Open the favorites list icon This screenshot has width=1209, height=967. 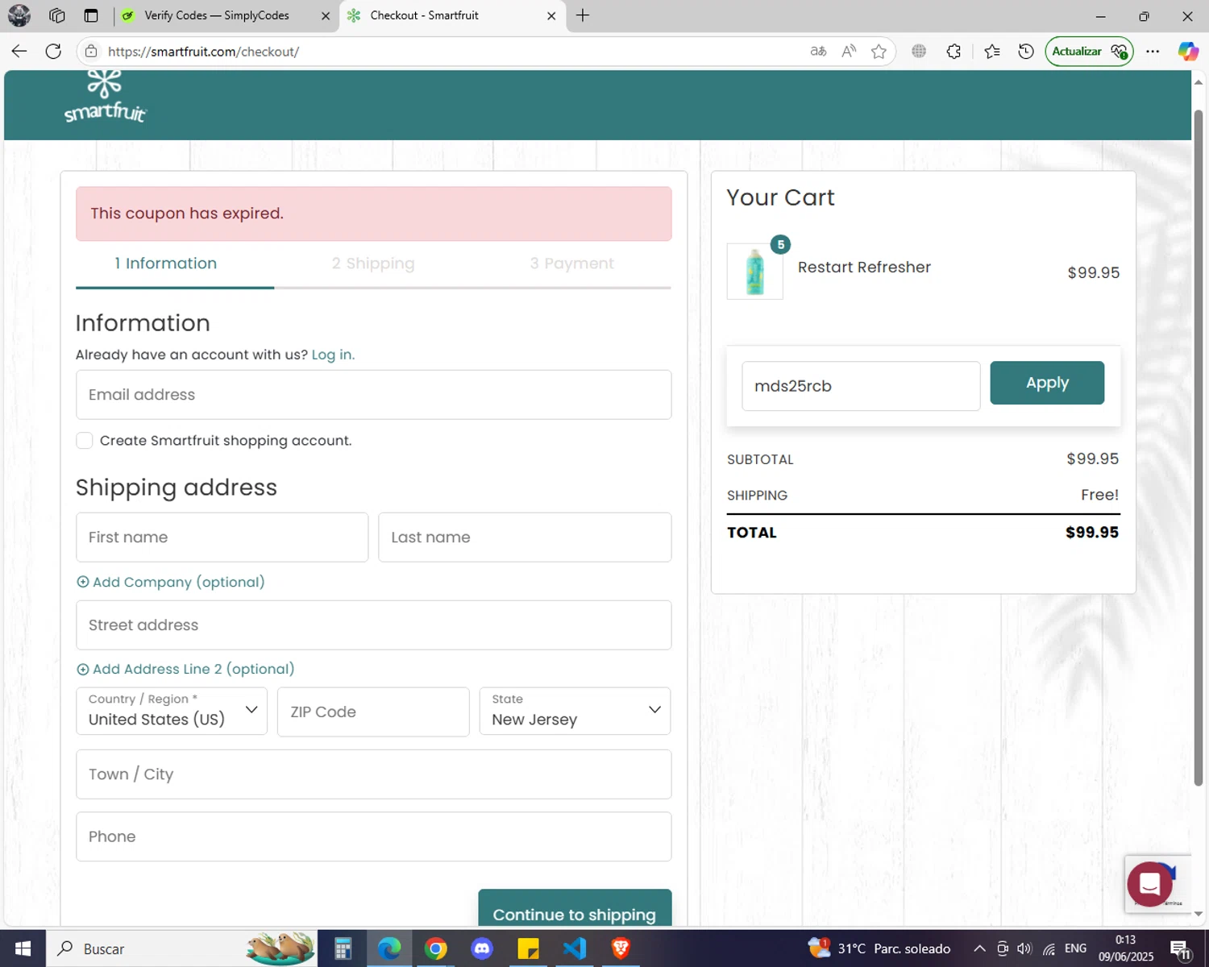tap(992, 52)
